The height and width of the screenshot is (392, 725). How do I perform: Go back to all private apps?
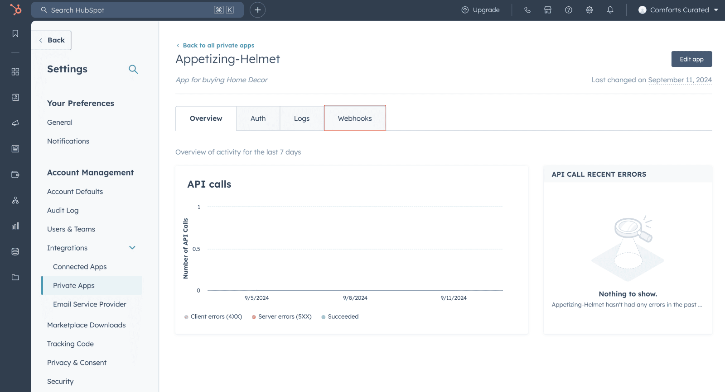coord(215,45)
